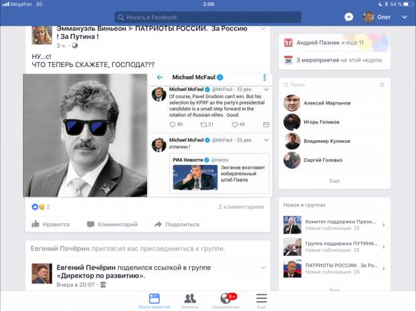The height and width of the screenshot is (311, 416).
Task: Share post with Поделиться button
Action: point(176,225)
